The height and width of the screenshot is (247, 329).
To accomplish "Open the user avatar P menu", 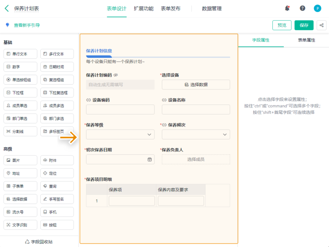I will tap(317, 8).
